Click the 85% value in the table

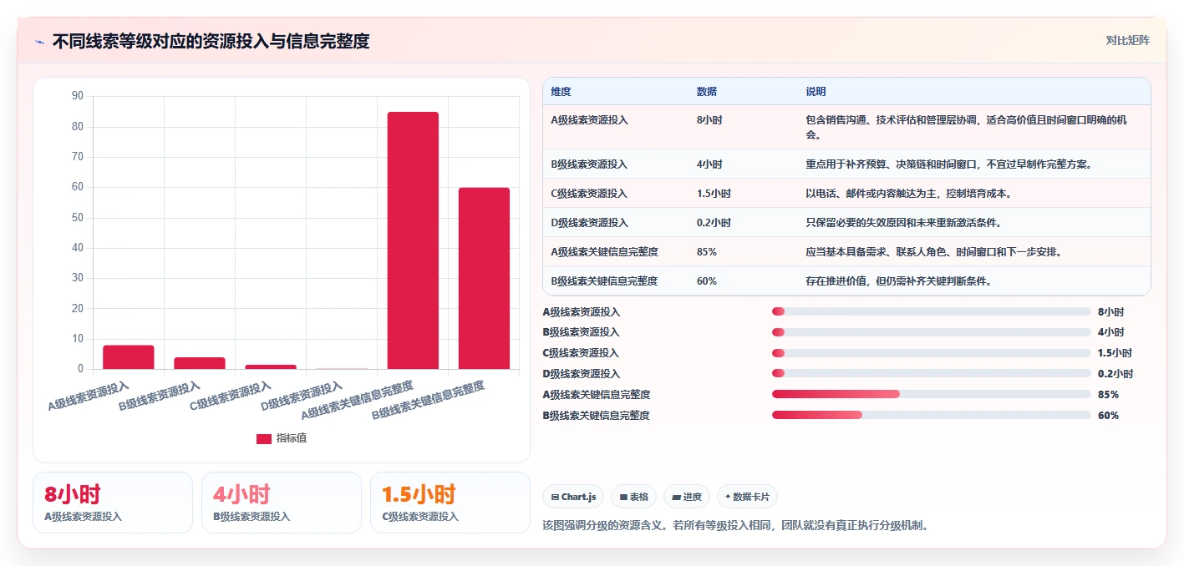pyautogui.click(x=707, y=252)
